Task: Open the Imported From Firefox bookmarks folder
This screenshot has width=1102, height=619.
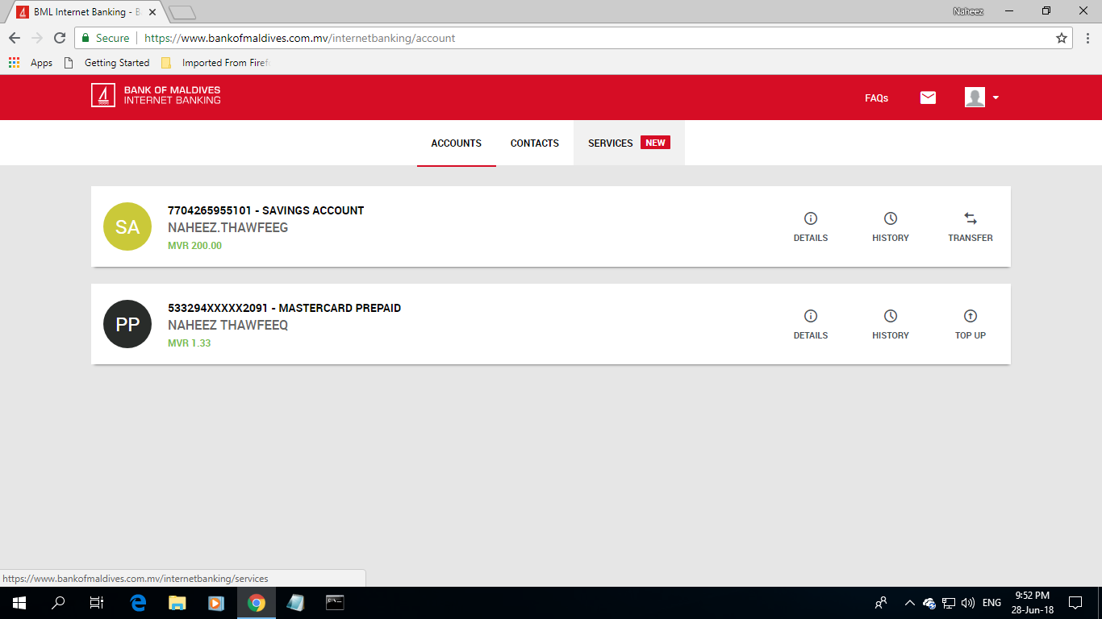Action: 215,63
